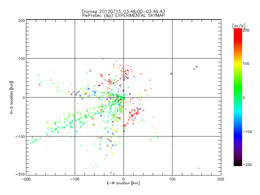Click the "E-W location [km]" axis label
This screenshot has width=260, height=195.
(x=123, y=183)
